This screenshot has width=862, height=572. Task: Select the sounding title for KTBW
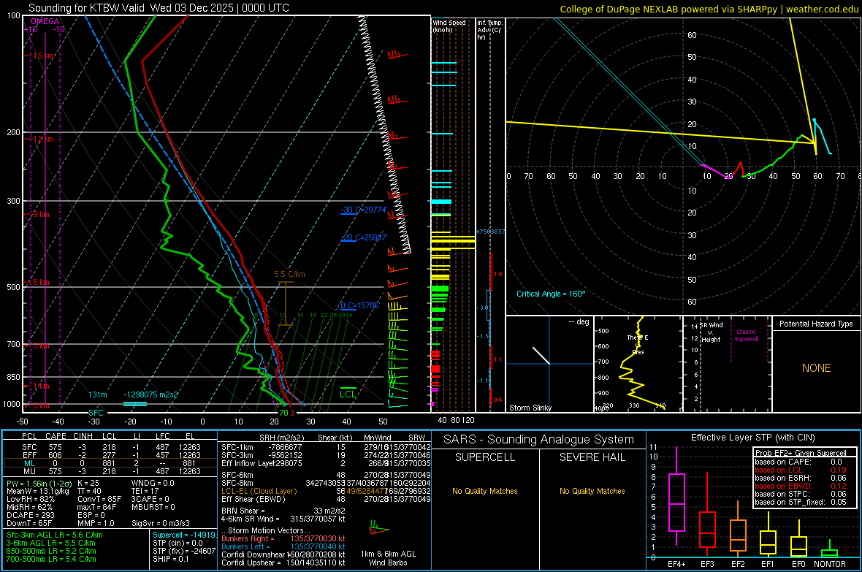pyautogui.click(x=159, y=8)
